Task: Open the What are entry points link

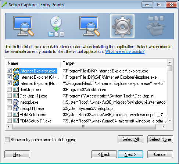Action: pyautogui.click(x=125, y=51)
